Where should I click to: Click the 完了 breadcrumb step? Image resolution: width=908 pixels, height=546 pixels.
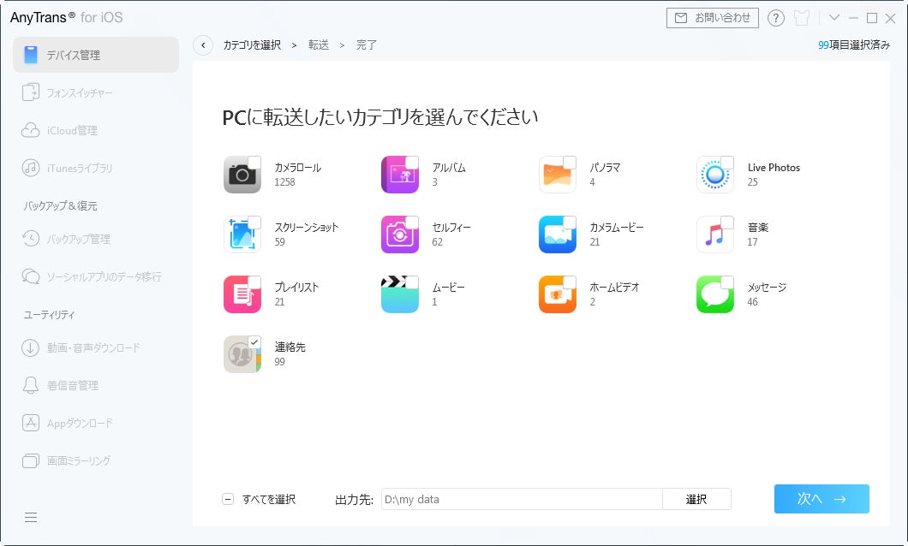(x=366, y=45)
